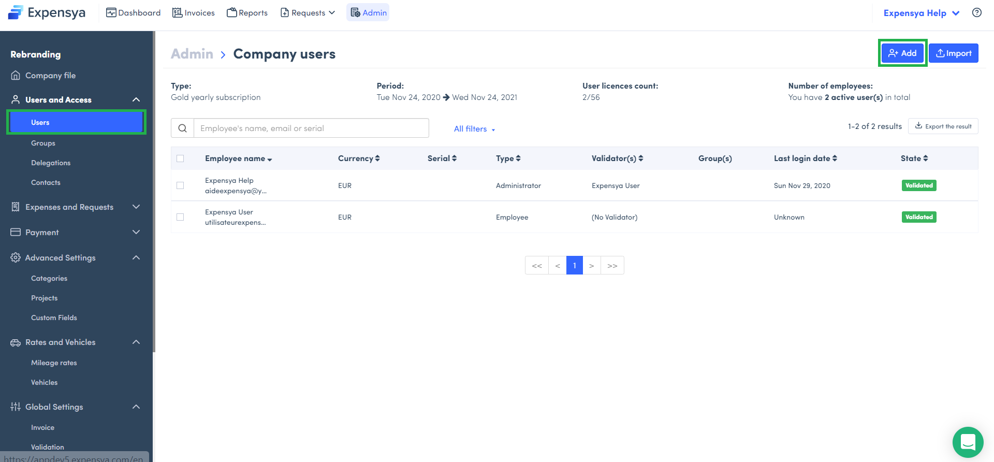
Task: Click the Expensya logo icon
Action: 16,12
